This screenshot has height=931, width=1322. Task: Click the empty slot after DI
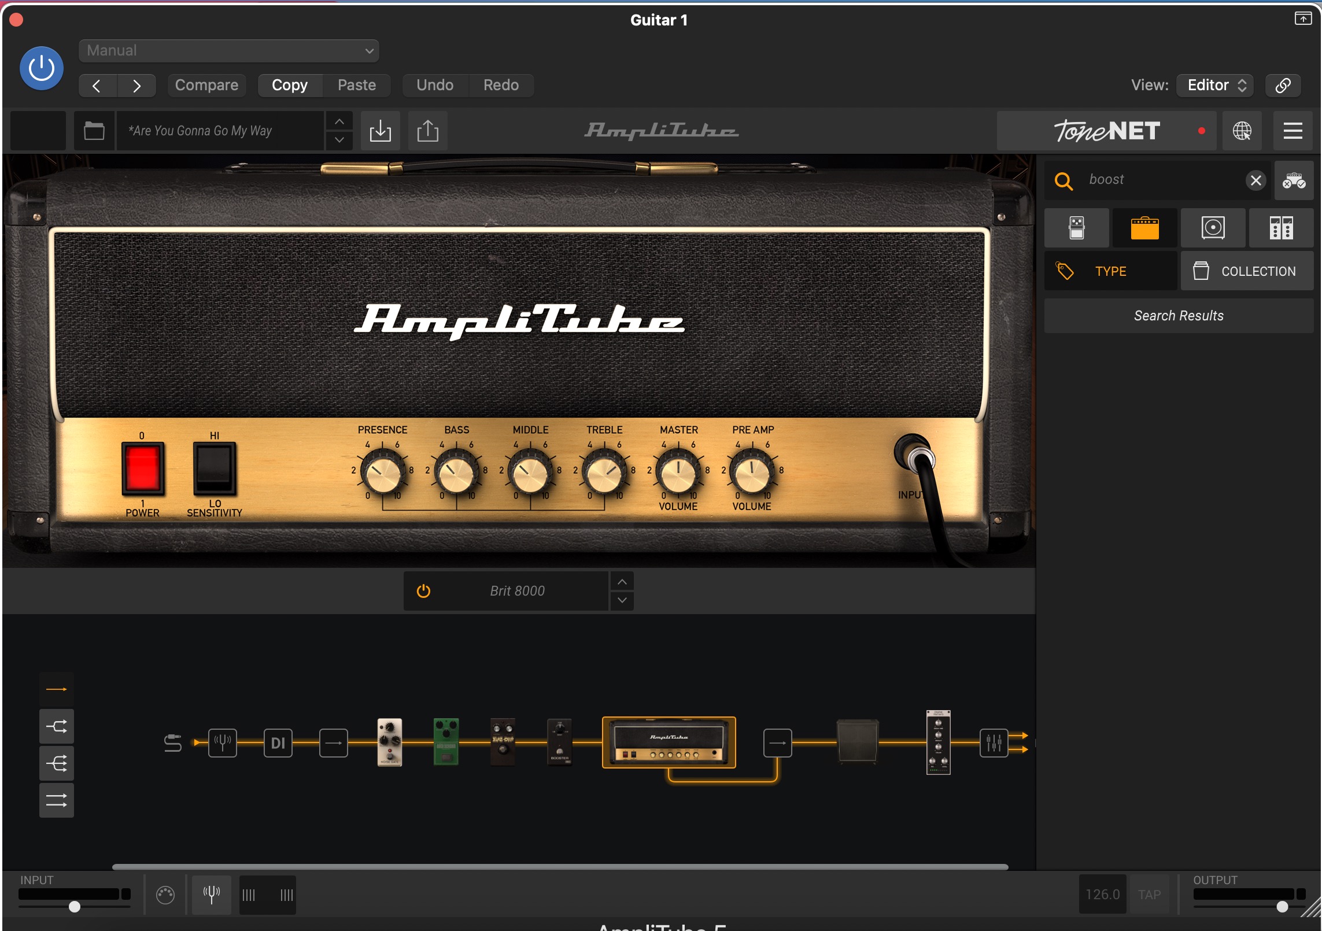334,743
